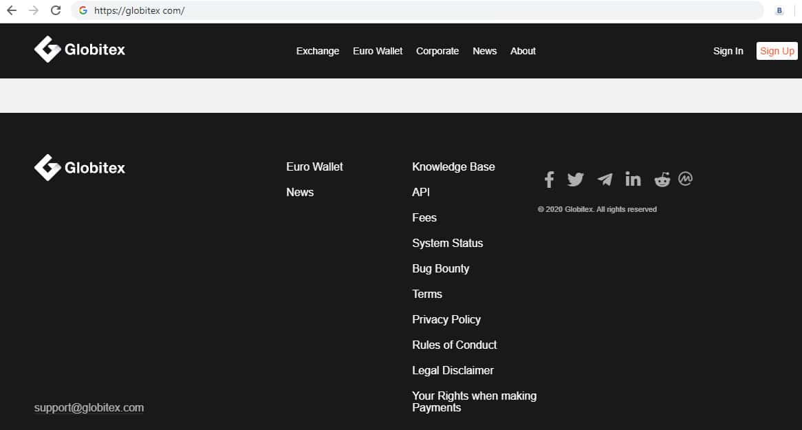
Task: Reload the page with the refresh icon
Action: point(56,10)
